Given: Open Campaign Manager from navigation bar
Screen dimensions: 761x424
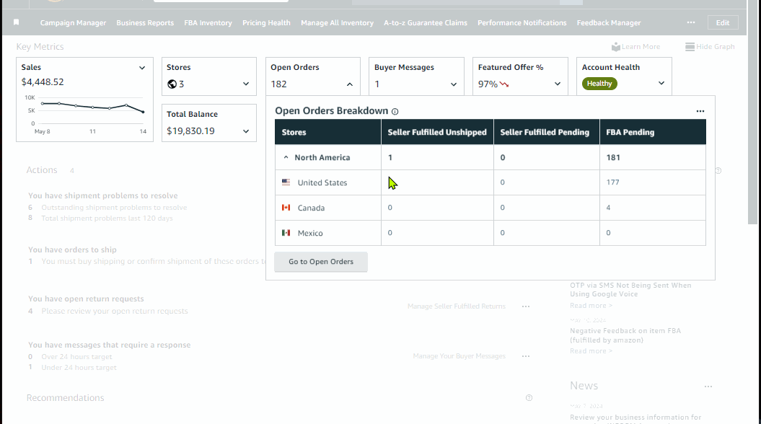Looking at the screenshot, I should 73,23.
